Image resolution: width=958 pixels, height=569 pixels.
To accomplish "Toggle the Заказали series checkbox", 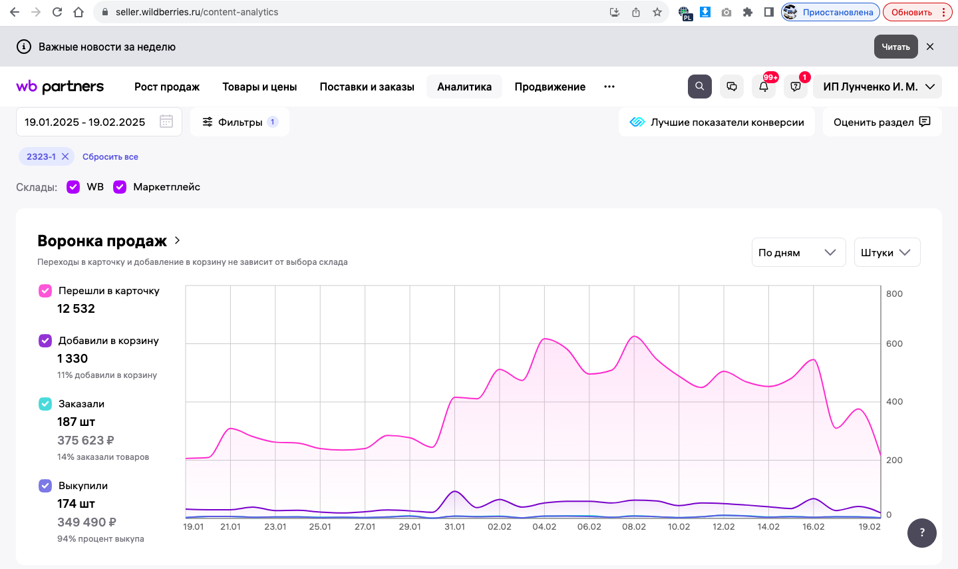I will pos(45,404).
